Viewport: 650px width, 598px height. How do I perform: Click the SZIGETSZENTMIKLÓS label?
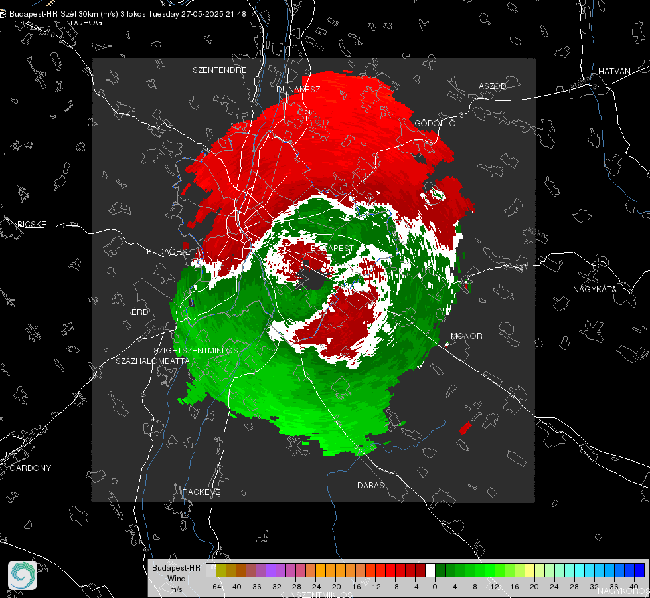[x=196, y=350]
